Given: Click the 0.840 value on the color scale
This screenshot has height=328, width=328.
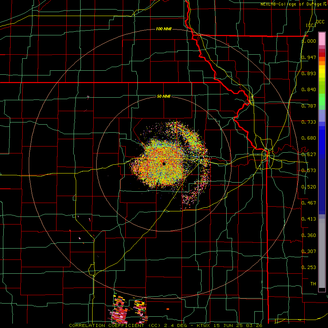Looking at the screenshot, I should click(309, 90).
